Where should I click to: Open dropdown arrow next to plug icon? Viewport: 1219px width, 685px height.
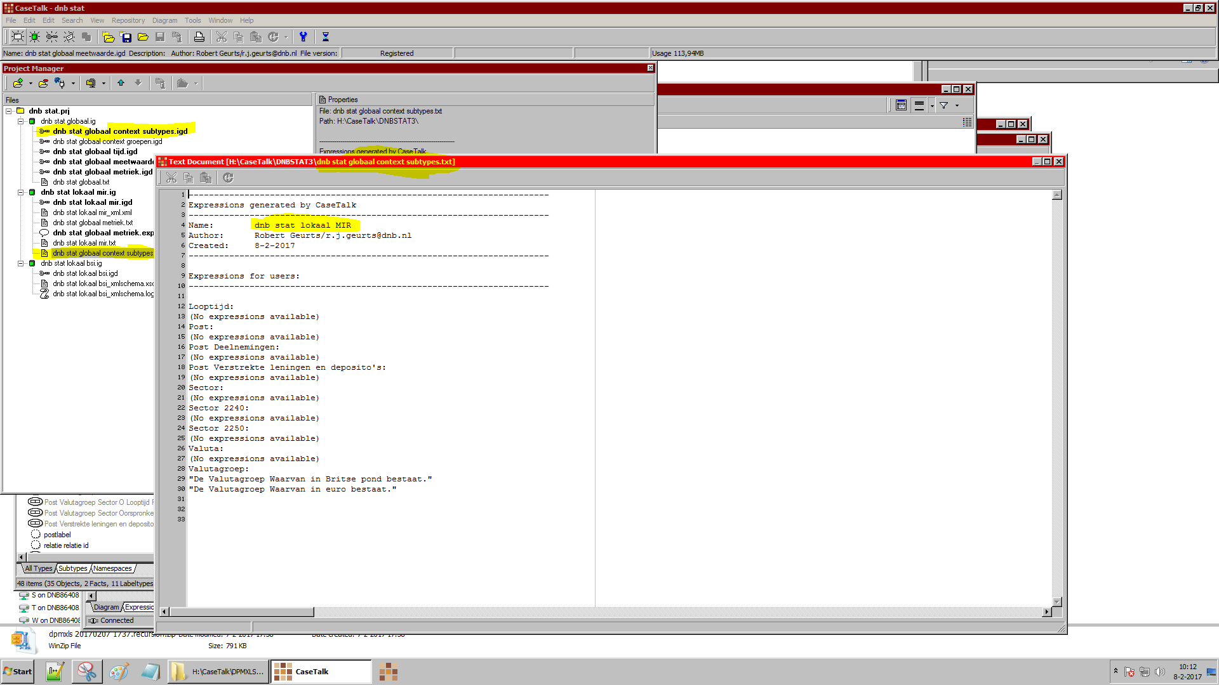[73, 83]
